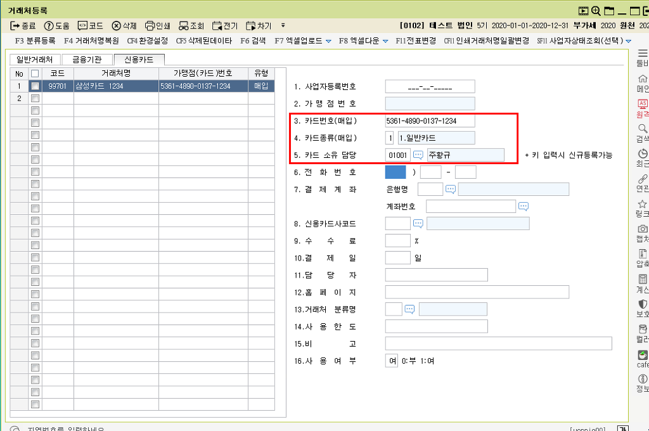Open lookup icon for 카드 소유 담당
The height and width of the screenshot is (431, 649).
tap(418, 155)
